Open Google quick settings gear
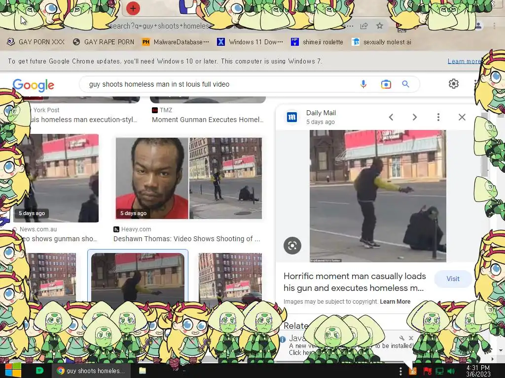The width and height of the screenshot is (505, 378). (x=454, y=84)
